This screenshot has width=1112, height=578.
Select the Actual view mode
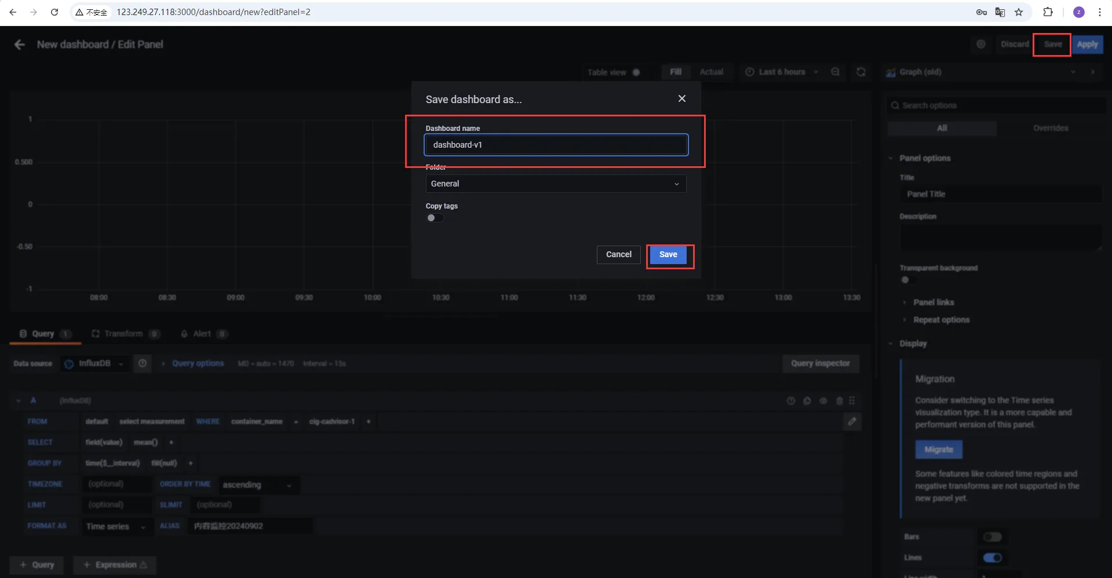pos(711,72)
